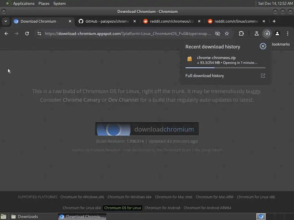294x220 pixels.
Task: Click the address bar URL
Action: (x=128, y=34)
